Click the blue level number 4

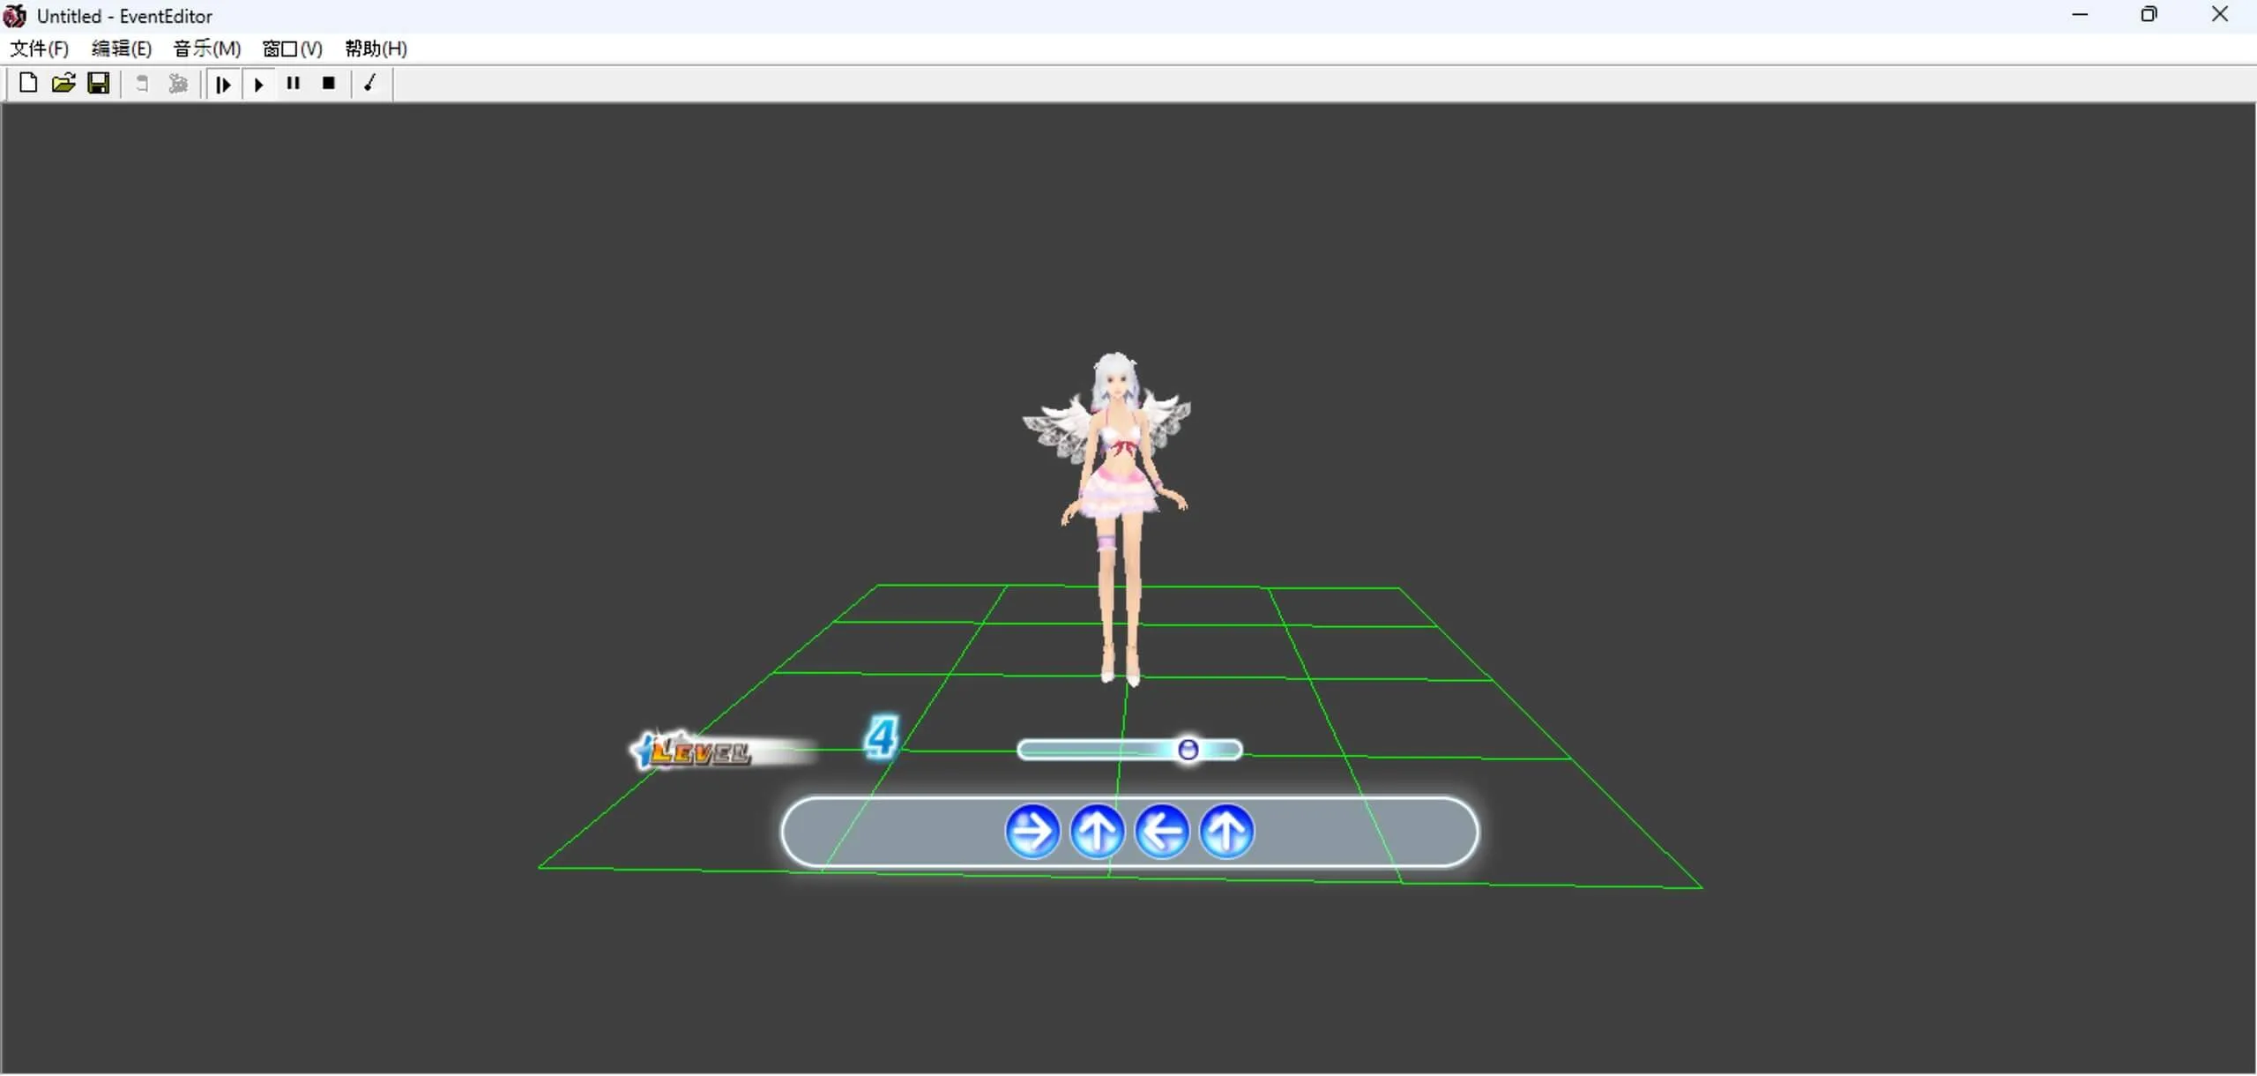(x=880, y=737)
